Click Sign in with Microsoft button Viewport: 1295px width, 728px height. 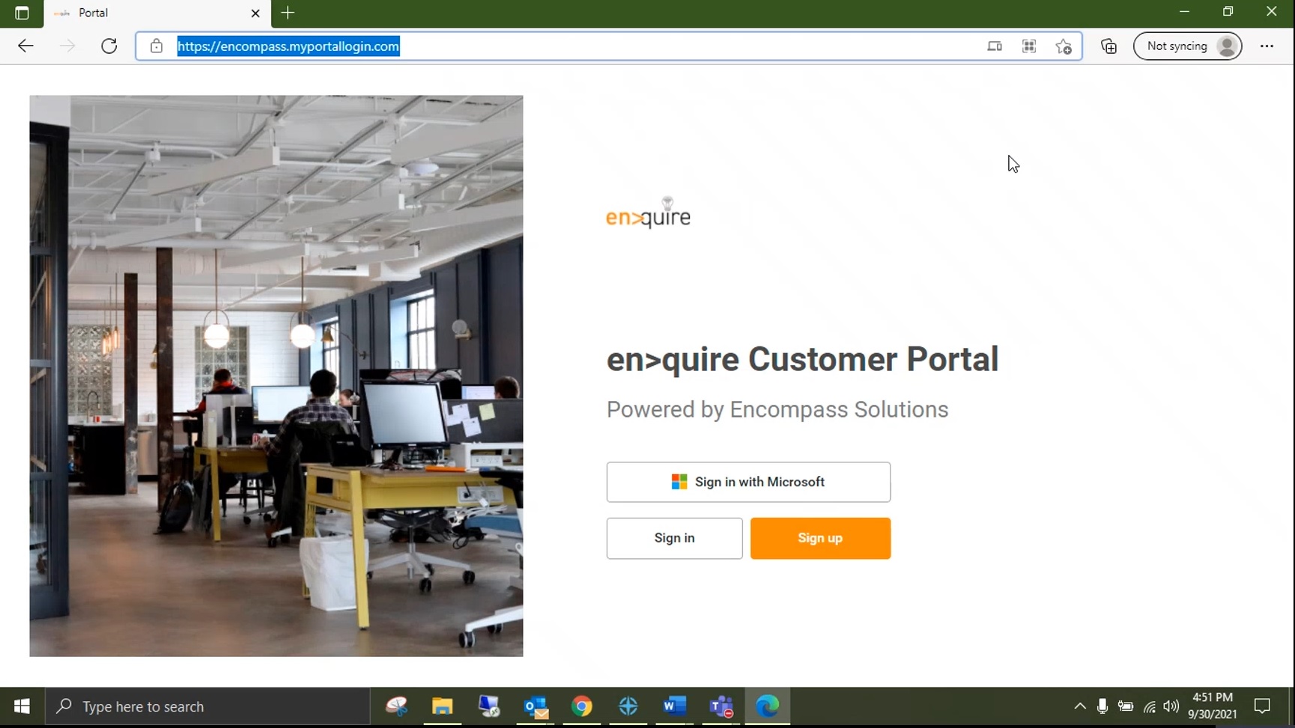click(x=748, y=483)
